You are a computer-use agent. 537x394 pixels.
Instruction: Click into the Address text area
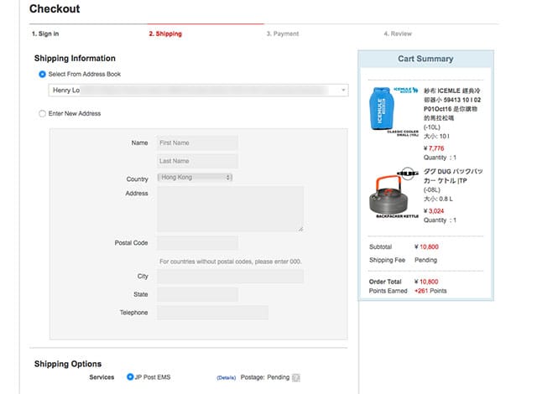pos(230,209)
